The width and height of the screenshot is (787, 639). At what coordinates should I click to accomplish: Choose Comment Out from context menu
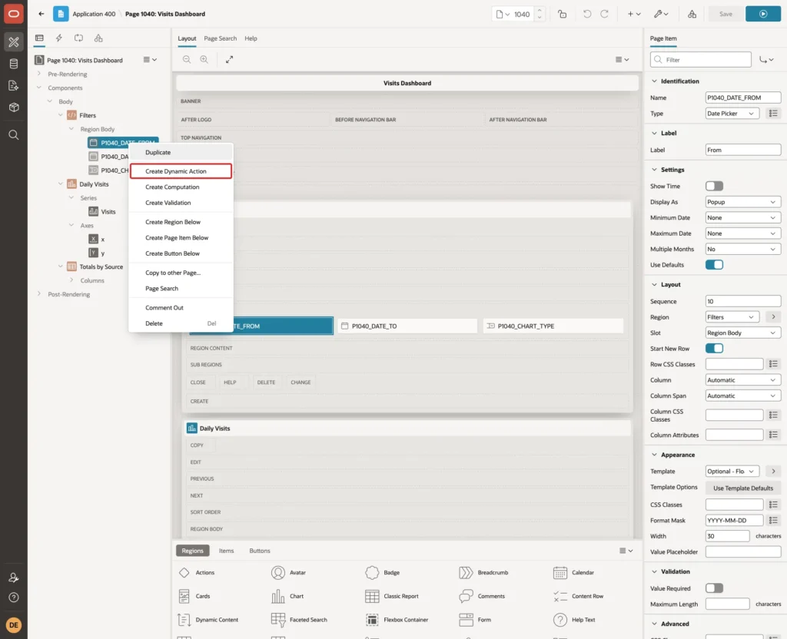[x=181, y=307]
